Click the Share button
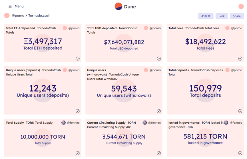Viewport: 247px width, 159px height. [x=237, y=16]
